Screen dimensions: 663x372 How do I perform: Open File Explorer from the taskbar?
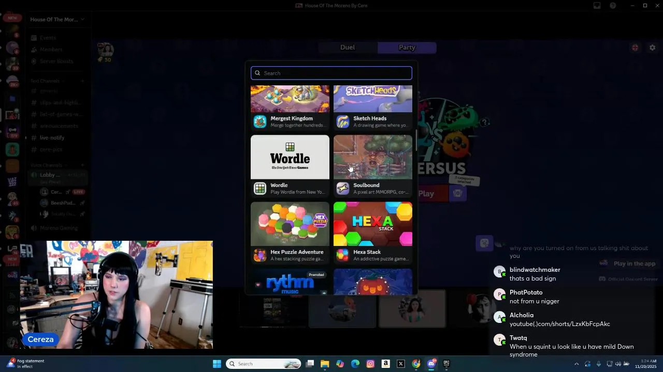(325, 364)
